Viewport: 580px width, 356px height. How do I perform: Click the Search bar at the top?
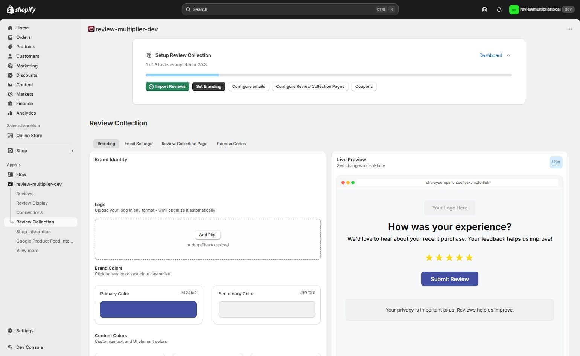(289, 9)
